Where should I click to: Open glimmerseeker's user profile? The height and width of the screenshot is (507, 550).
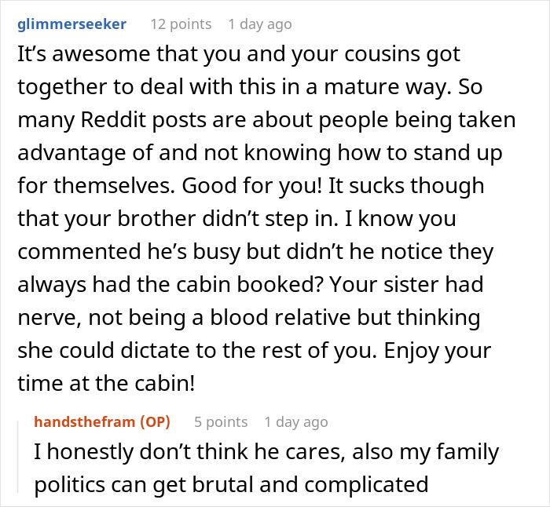click(x=72, y=24)
